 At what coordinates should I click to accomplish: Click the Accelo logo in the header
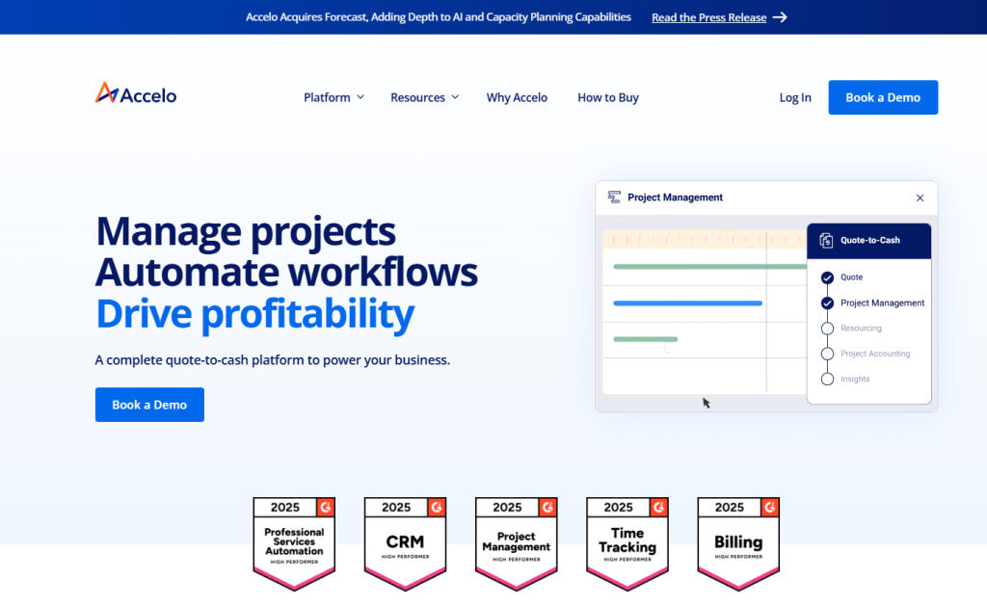coord(136,94)
